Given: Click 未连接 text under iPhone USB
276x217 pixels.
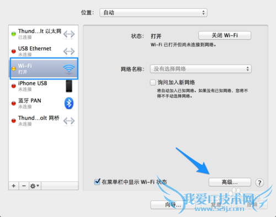Looking at the screenshot, I should 25,89.
